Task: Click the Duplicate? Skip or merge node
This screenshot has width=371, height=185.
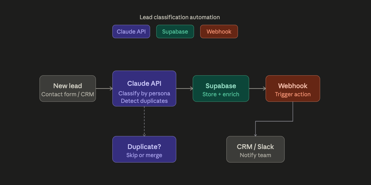Action: tap(144, 149)
